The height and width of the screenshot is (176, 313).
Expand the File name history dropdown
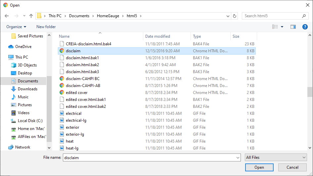point(238,158)
